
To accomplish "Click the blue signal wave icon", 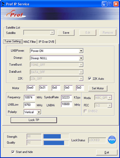I will click(112, 140).
